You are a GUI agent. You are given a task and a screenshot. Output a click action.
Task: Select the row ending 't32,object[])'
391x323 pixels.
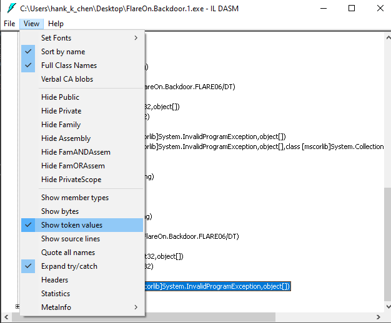[x=164, y=256]
